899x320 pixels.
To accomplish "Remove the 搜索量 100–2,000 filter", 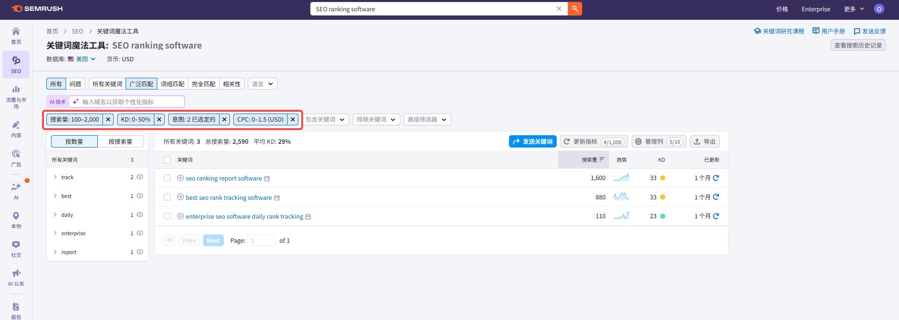I will 108,120.
